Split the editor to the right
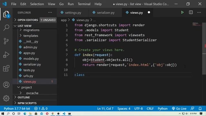 tap(191, 13)
